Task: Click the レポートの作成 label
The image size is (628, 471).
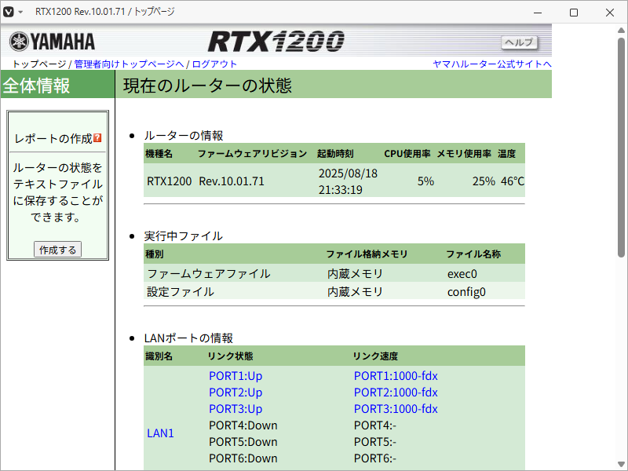Action: pyautogui.click(x=53, y=139)
